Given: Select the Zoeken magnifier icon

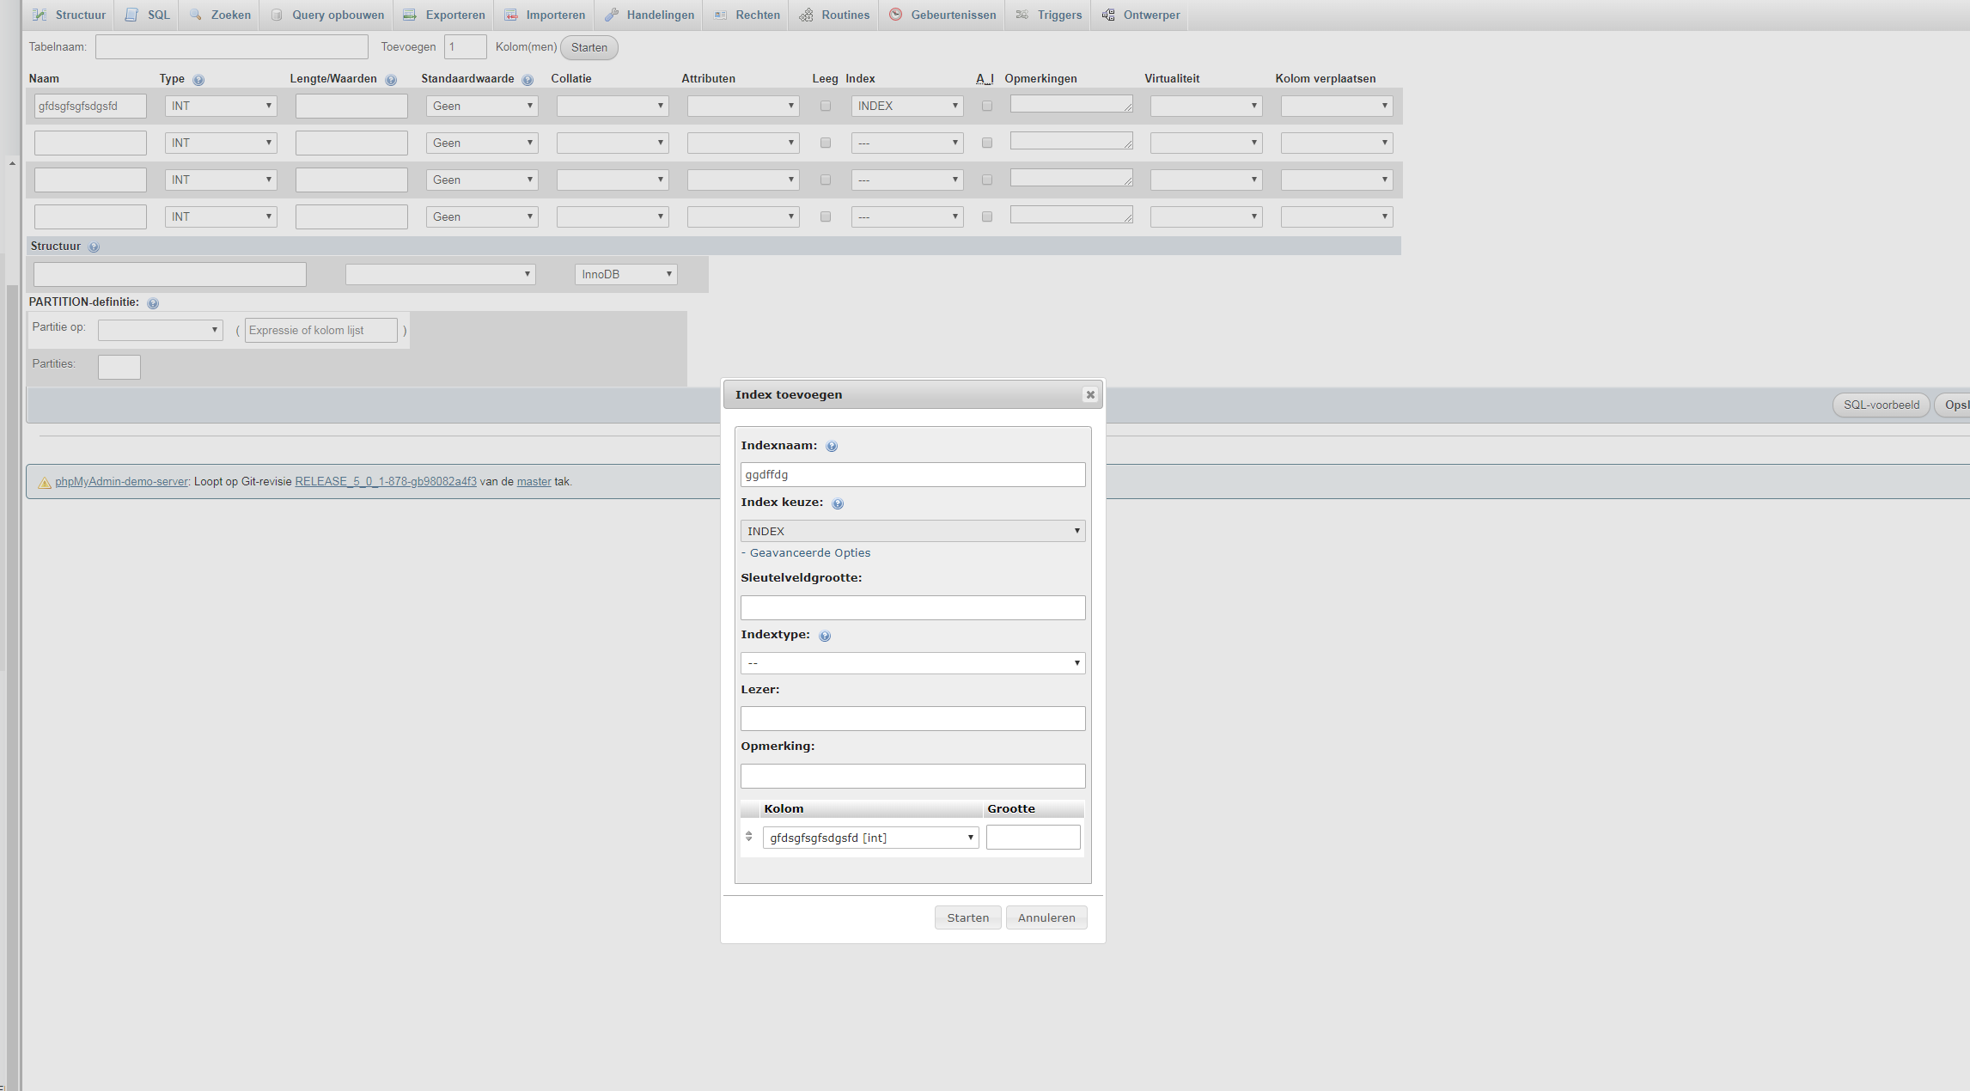Looking at the screenshot, I should tap(197, 15).
